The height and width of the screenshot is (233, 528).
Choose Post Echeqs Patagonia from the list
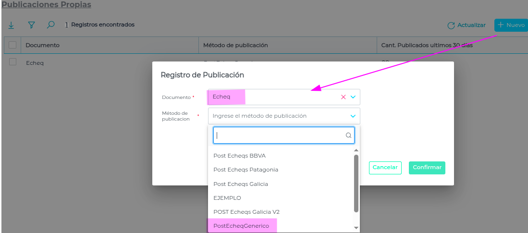(x=246, y=170)
